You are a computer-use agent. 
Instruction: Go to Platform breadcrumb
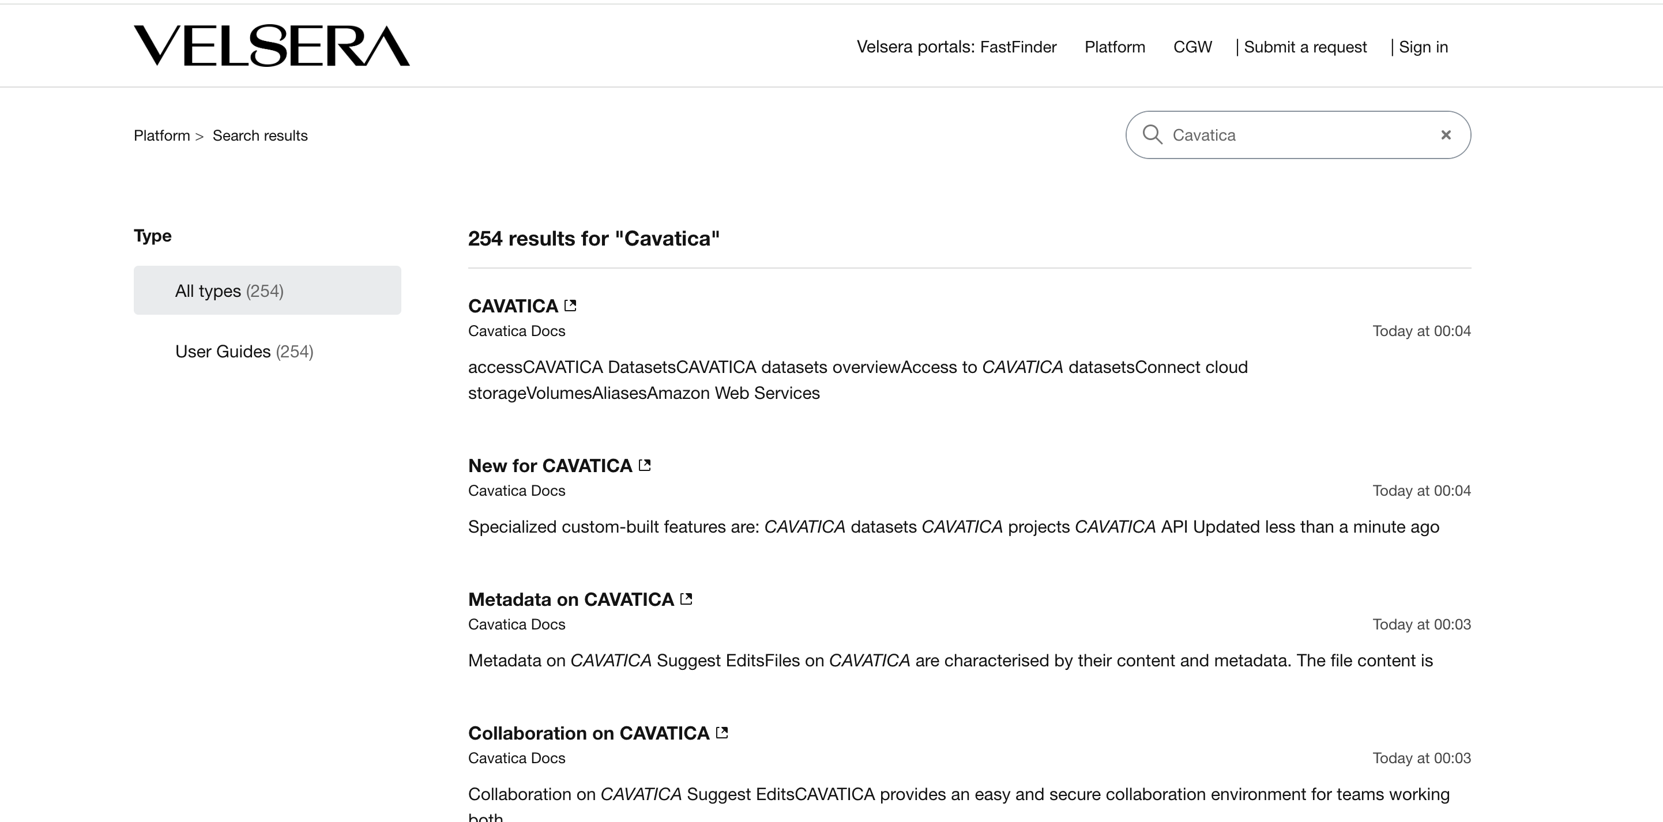coord(161,135)
